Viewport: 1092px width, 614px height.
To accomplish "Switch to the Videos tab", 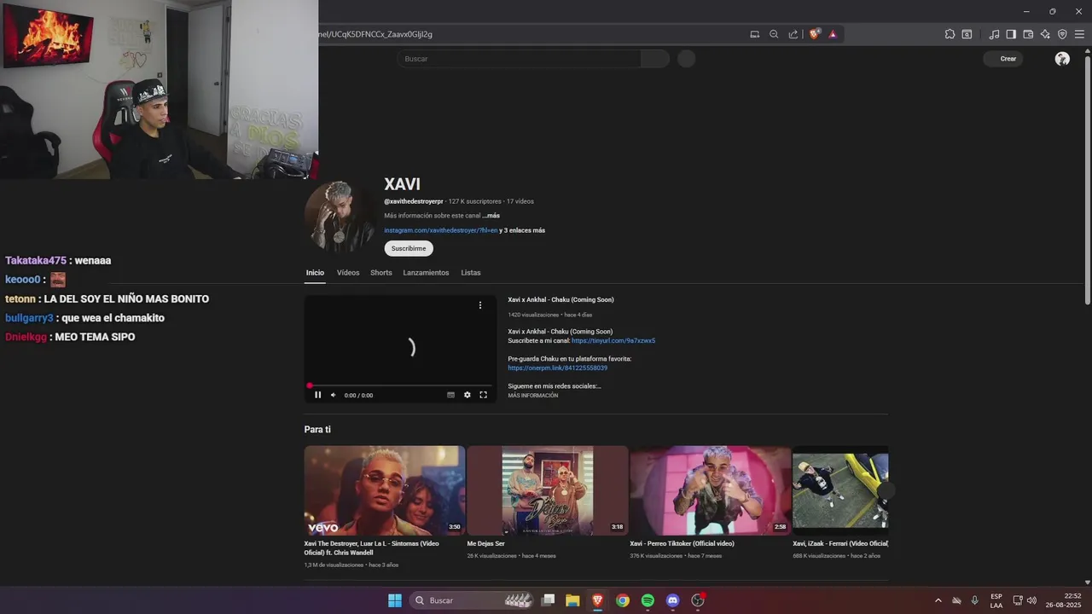I will [348, 273].
